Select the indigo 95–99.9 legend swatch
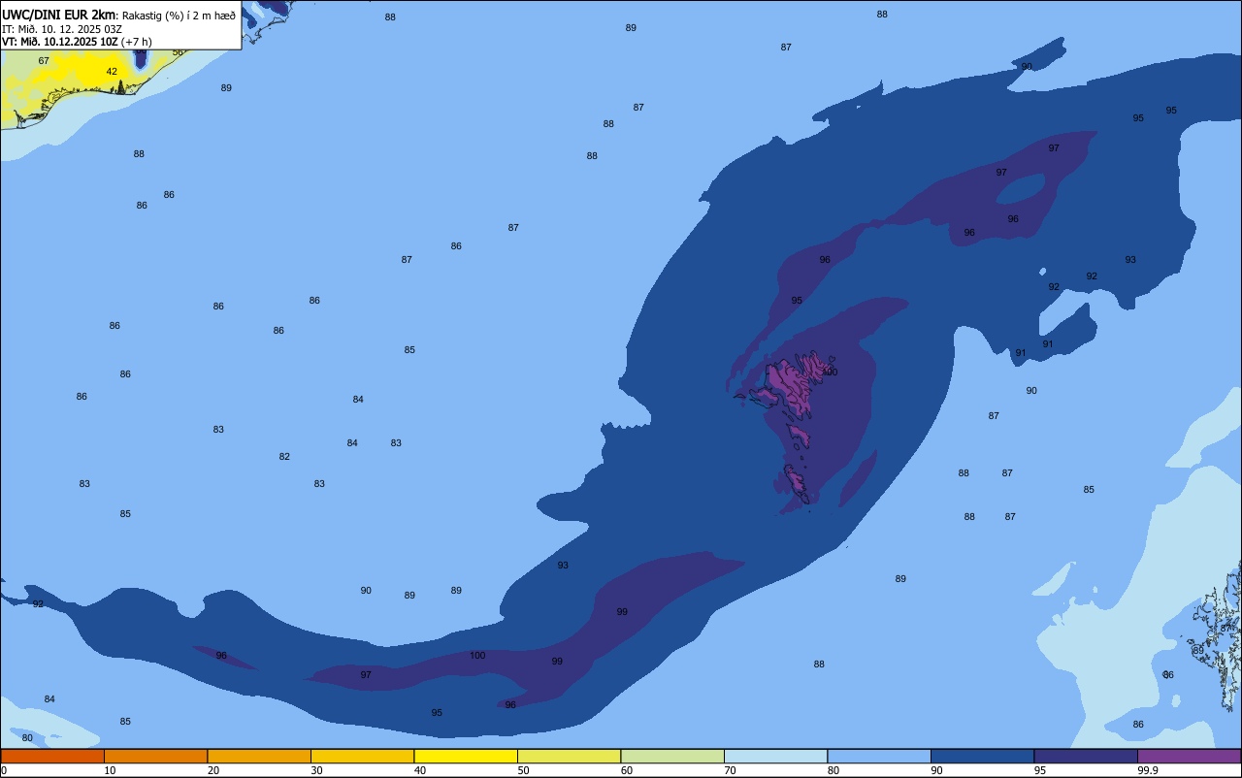Image resolution: width=1242 pixels, height=778 pixels. [1086, 756]
